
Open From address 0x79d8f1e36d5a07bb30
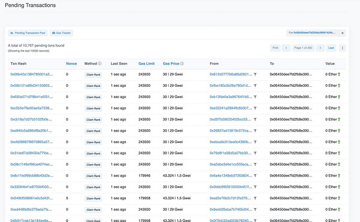[230, 153]
